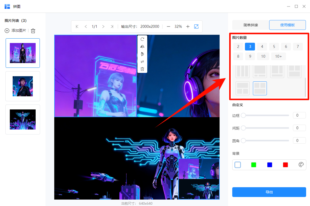Screen dimensions: 310x206
Task: Swap the selected image position
Action: pos(142,62)
